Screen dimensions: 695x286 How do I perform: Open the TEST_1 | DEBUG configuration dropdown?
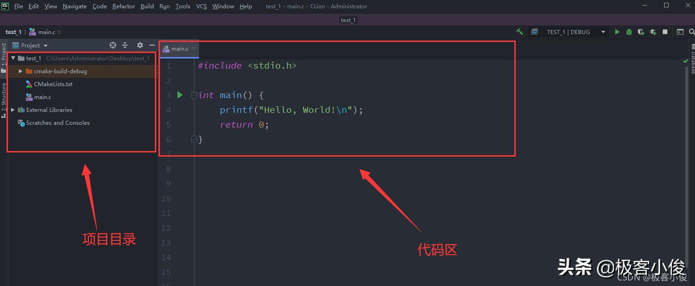569,32
